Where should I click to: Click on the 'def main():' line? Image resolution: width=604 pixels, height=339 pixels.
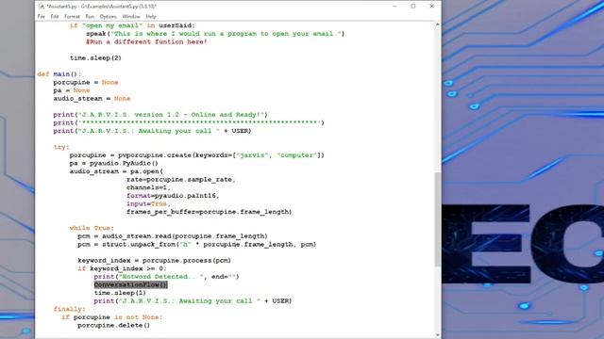pyautogui.click(x=59, y=74)
